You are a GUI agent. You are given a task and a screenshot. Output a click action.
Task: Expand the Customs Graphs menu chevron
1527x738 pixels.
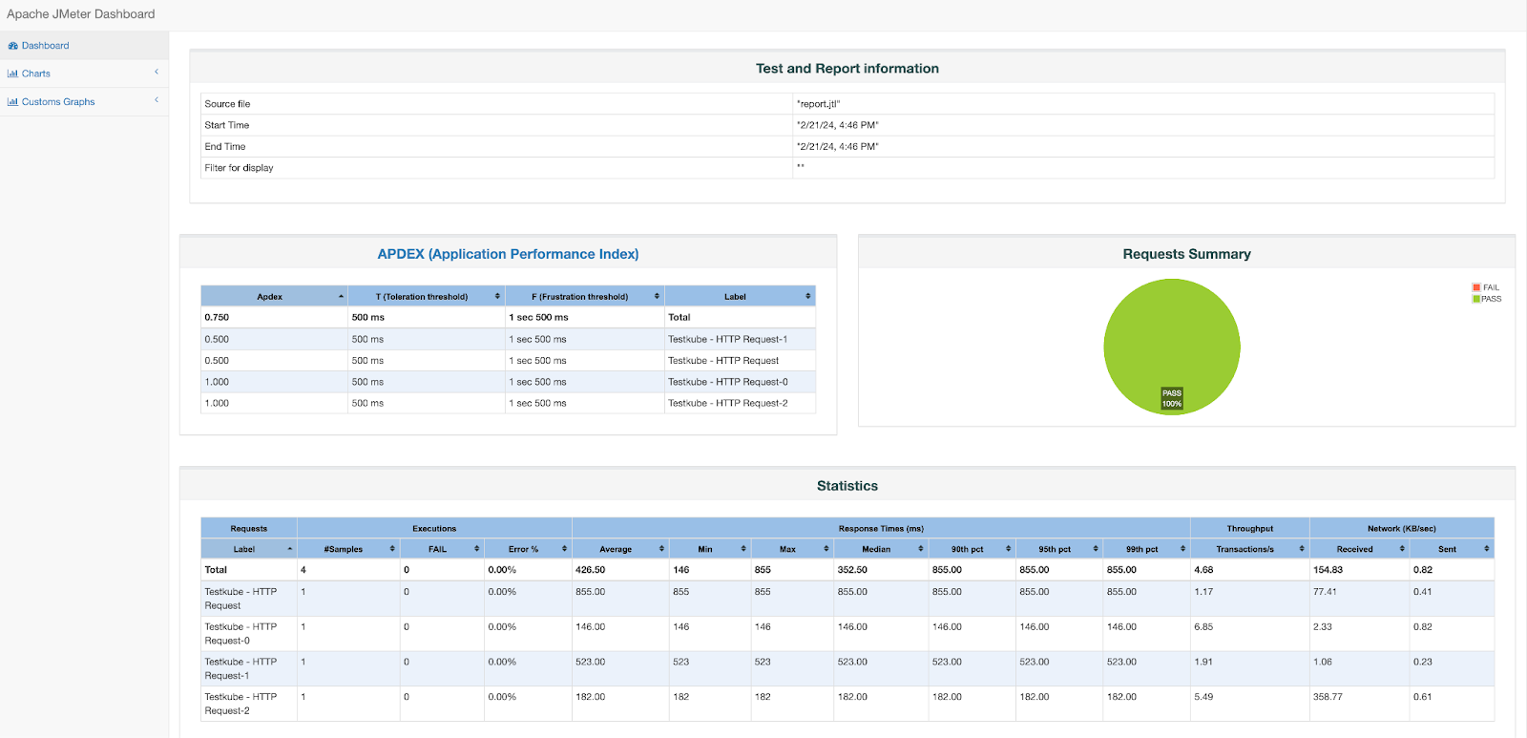tap(157, 100)
